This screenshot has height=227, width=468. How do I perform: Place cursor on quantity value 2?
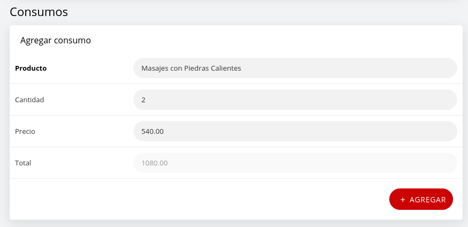(x=144, y=100)
